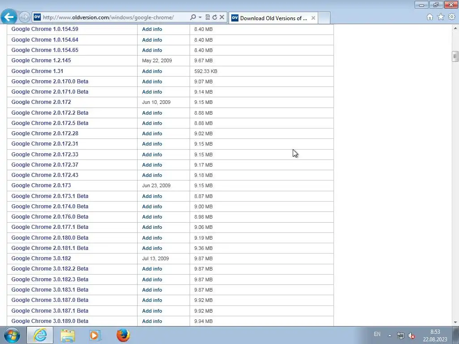Click the muted volume tray icon

coord(411,335)
